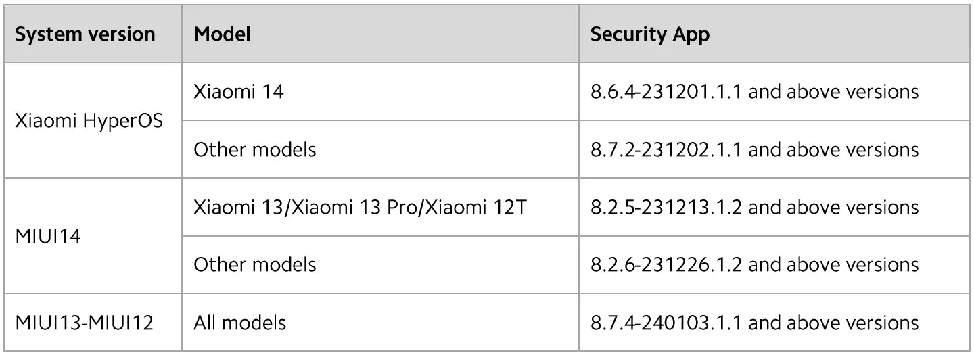
Task: Click Xiaomi 13/Xiaomi 13 Pro/Xiaomi 12T cell
Action: (380, 207)
